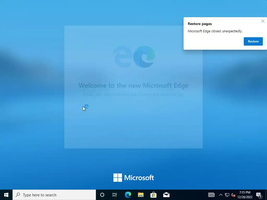Open the clock showing 7:35 PM

pos(245,195)
